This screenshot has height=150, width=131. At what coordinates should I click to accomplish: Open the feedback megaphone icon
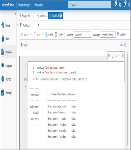click(116, 4)
